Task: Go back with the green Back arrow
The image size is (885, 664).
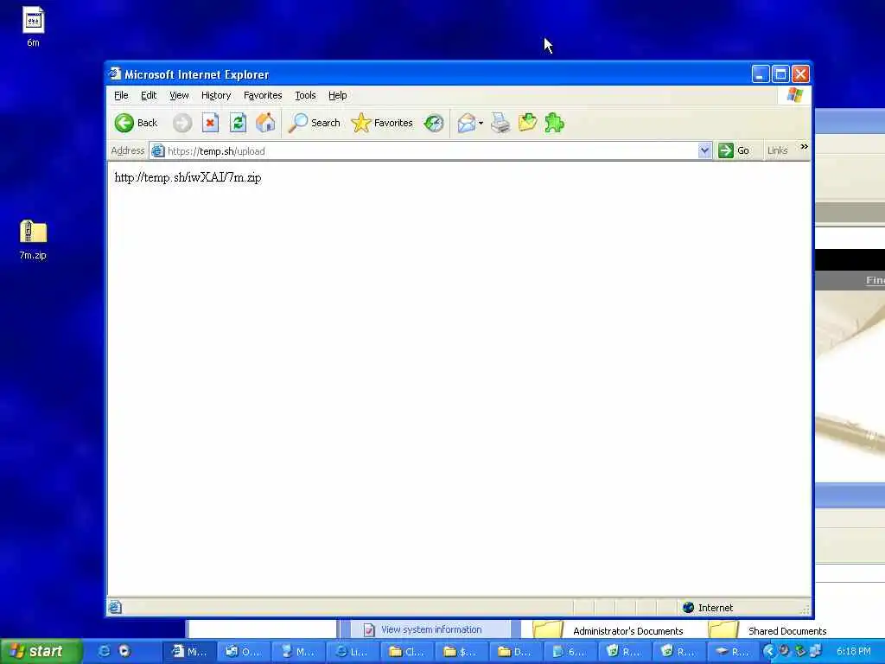Action: point(136,123)
